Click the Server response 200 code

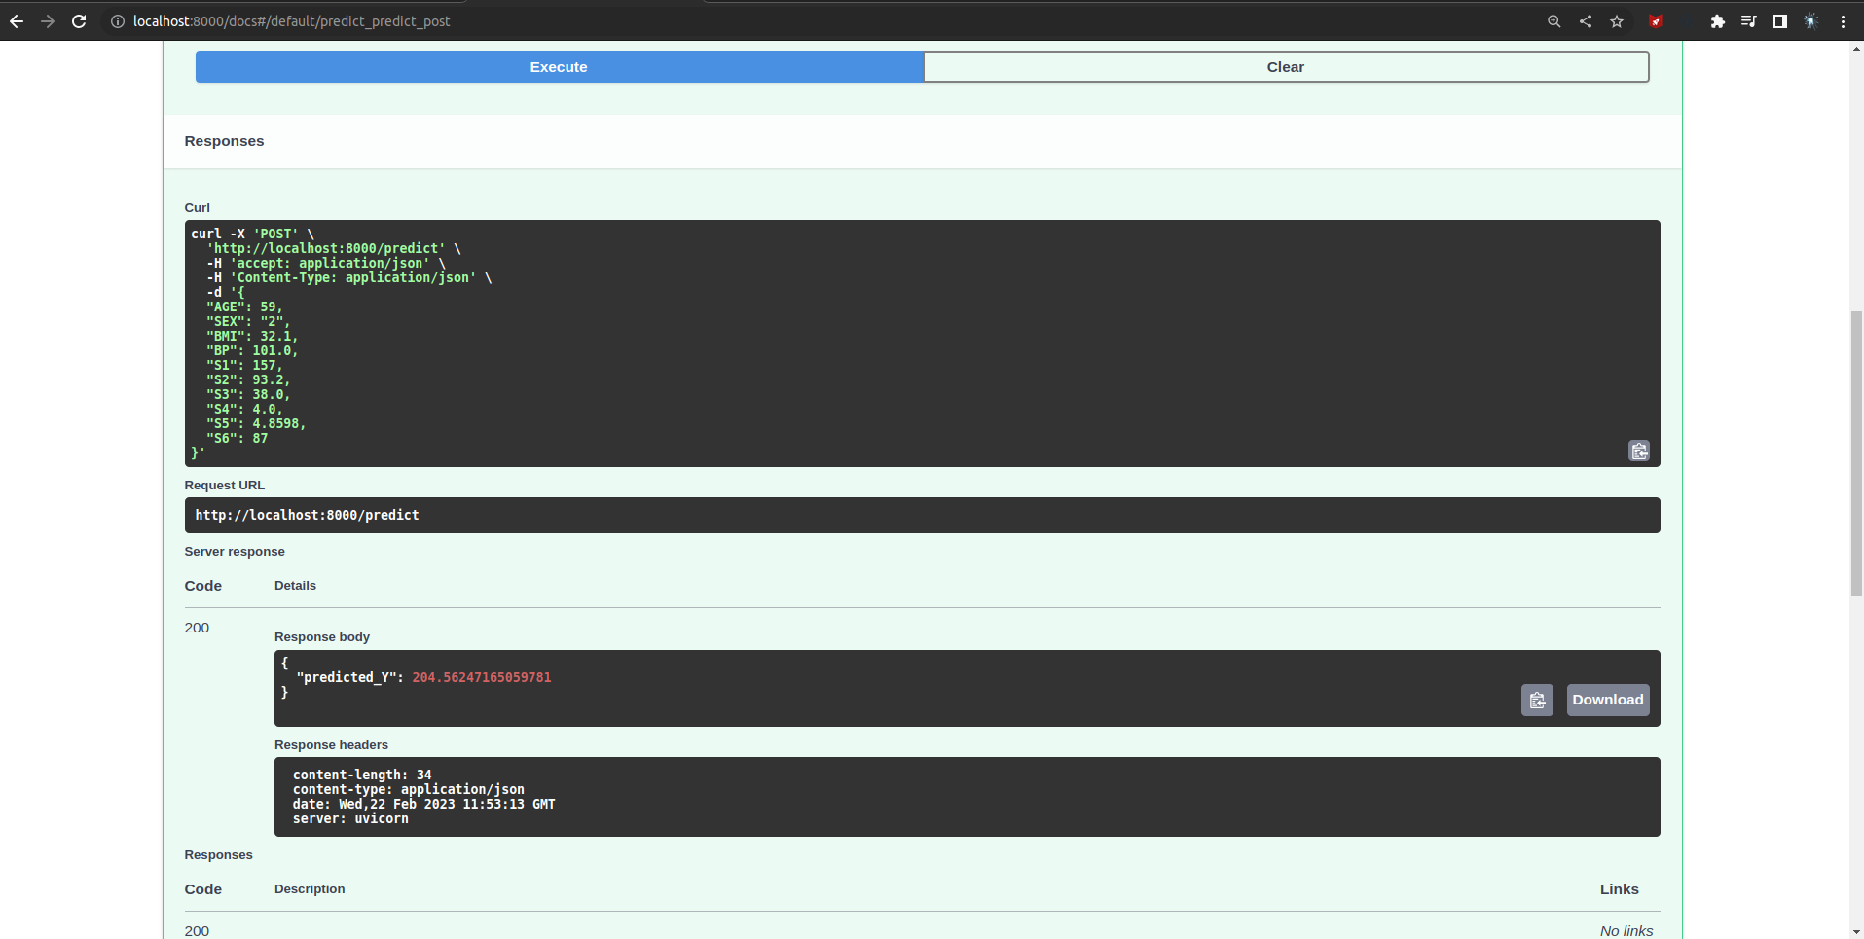197,628
